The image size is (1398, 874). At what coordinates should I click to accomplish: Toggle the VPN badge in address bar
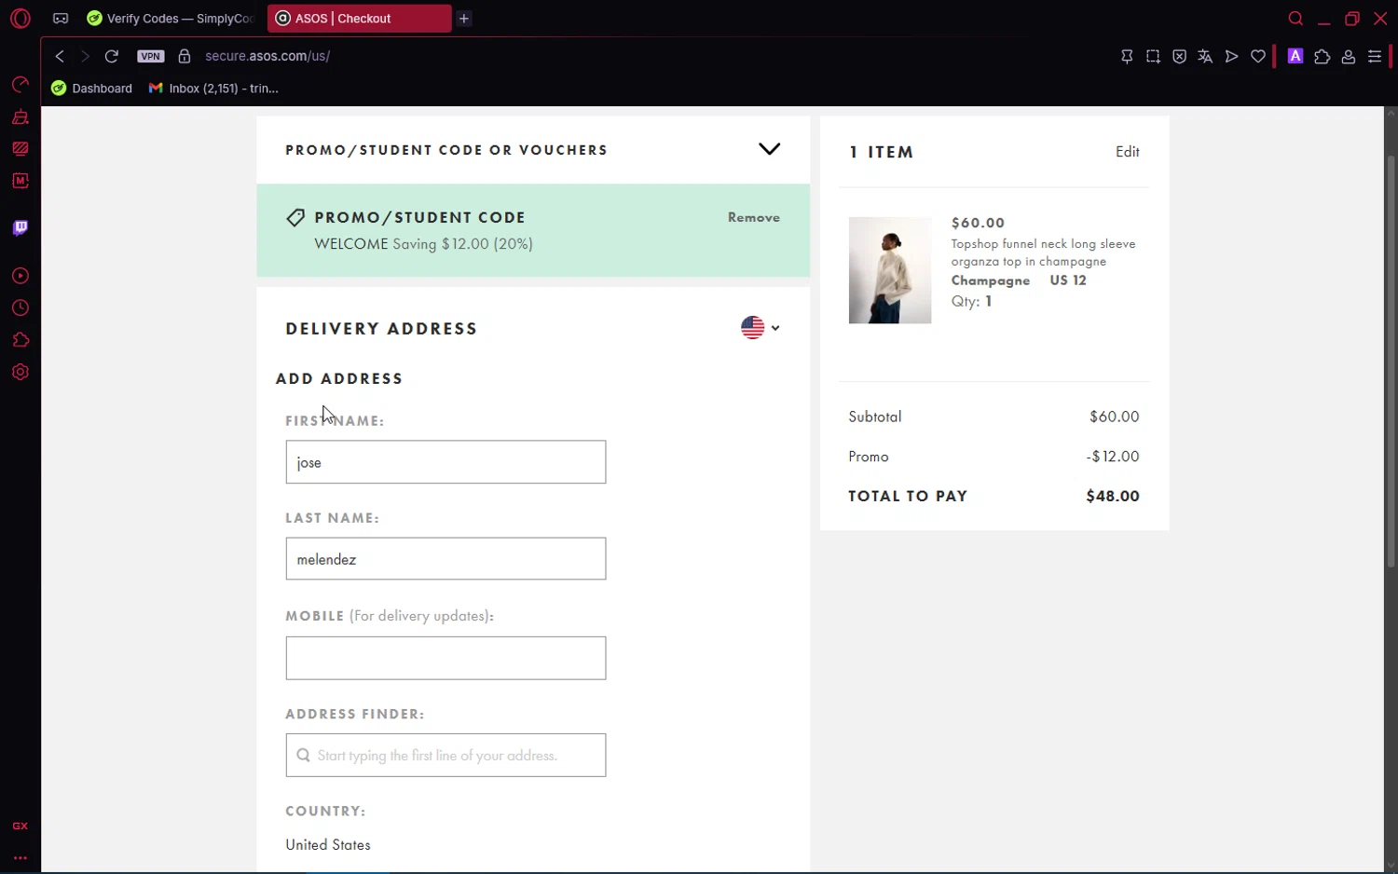coord(151,56)
